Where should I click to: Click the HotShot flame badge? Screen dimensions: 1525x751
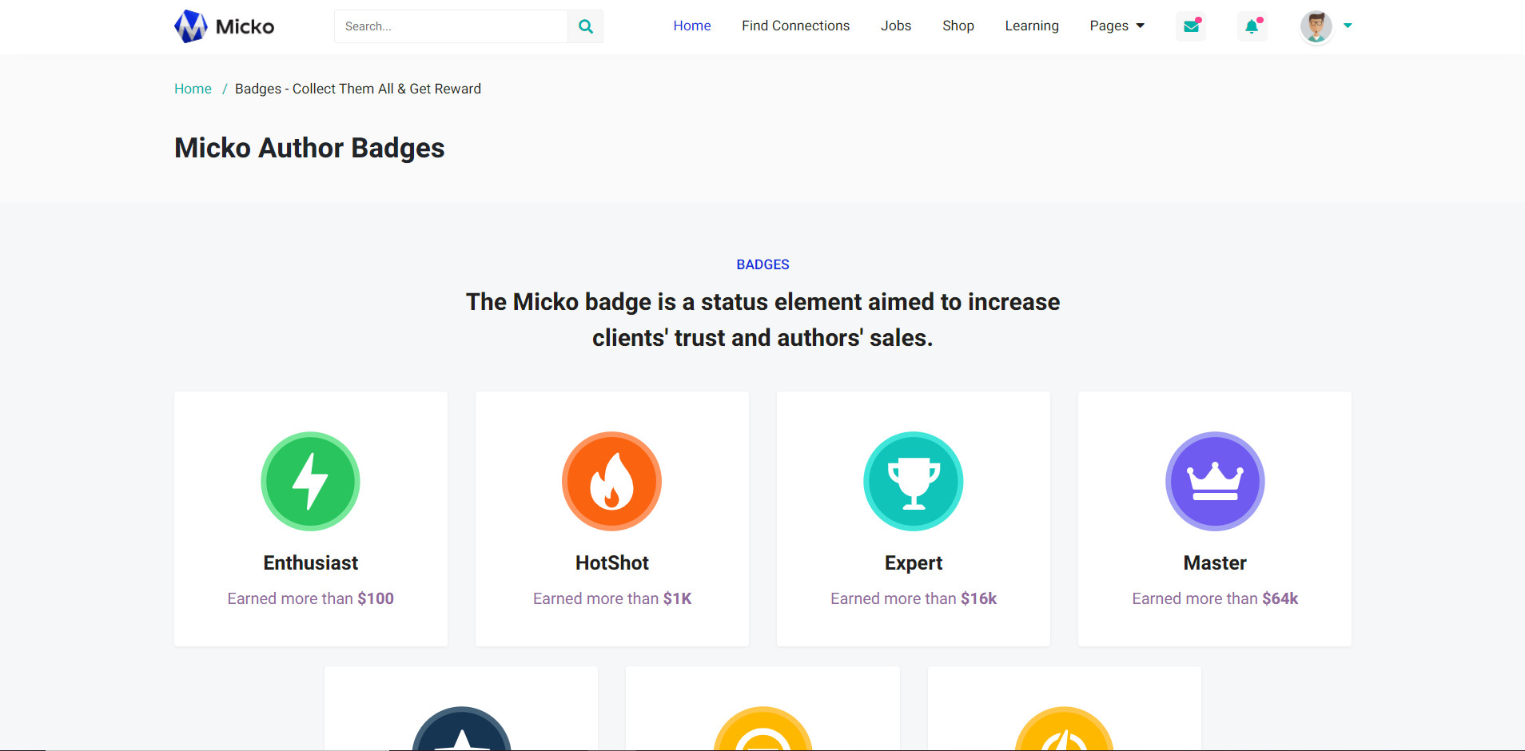pos(611,481)
